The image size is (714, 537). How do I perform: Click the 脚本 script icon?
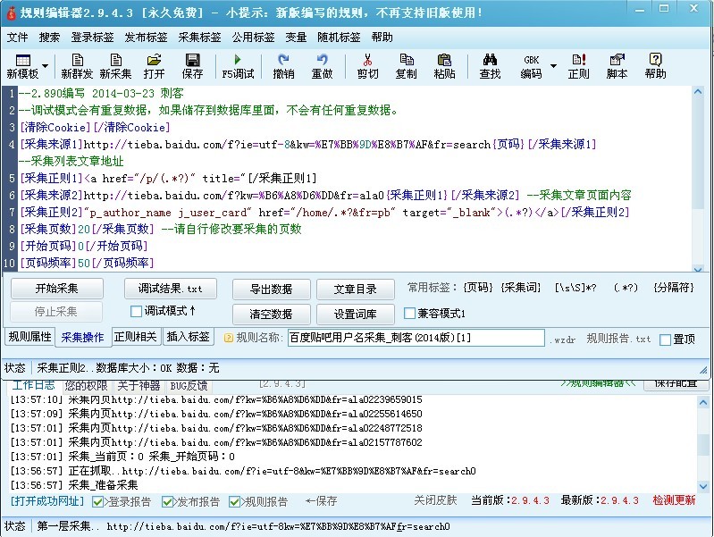point(617,66)
